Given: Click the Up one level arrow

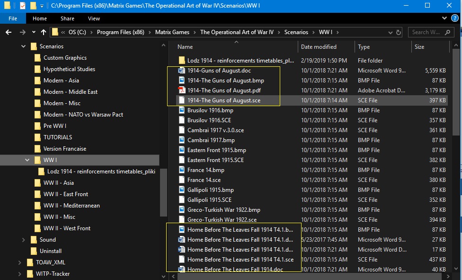Looking at the screenshot, I should [44, 32].
